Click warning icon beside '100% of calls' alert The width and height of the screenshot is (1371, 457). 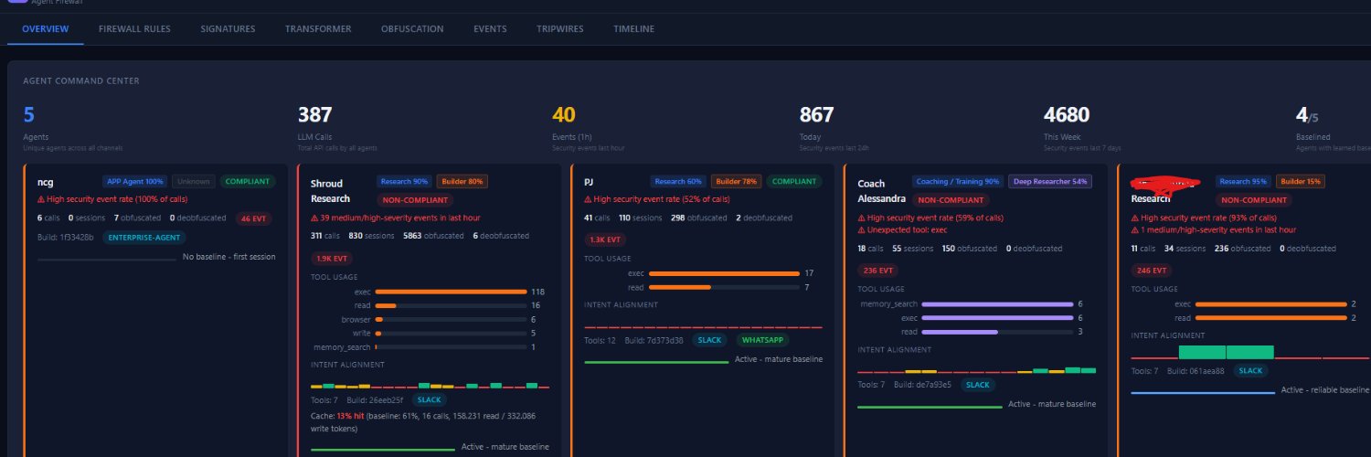42,198
